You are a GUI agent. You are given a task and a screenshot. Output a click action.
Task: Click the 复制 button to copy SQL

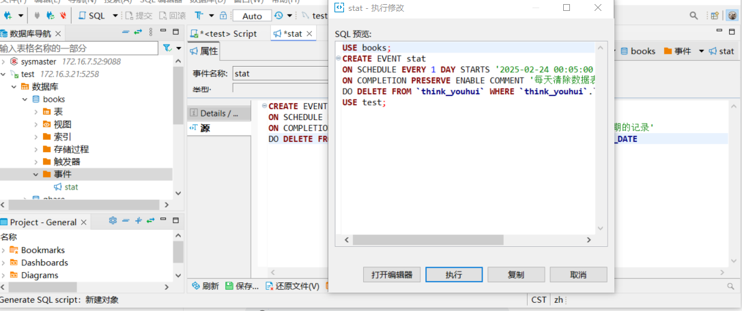(x=516, y=275)
